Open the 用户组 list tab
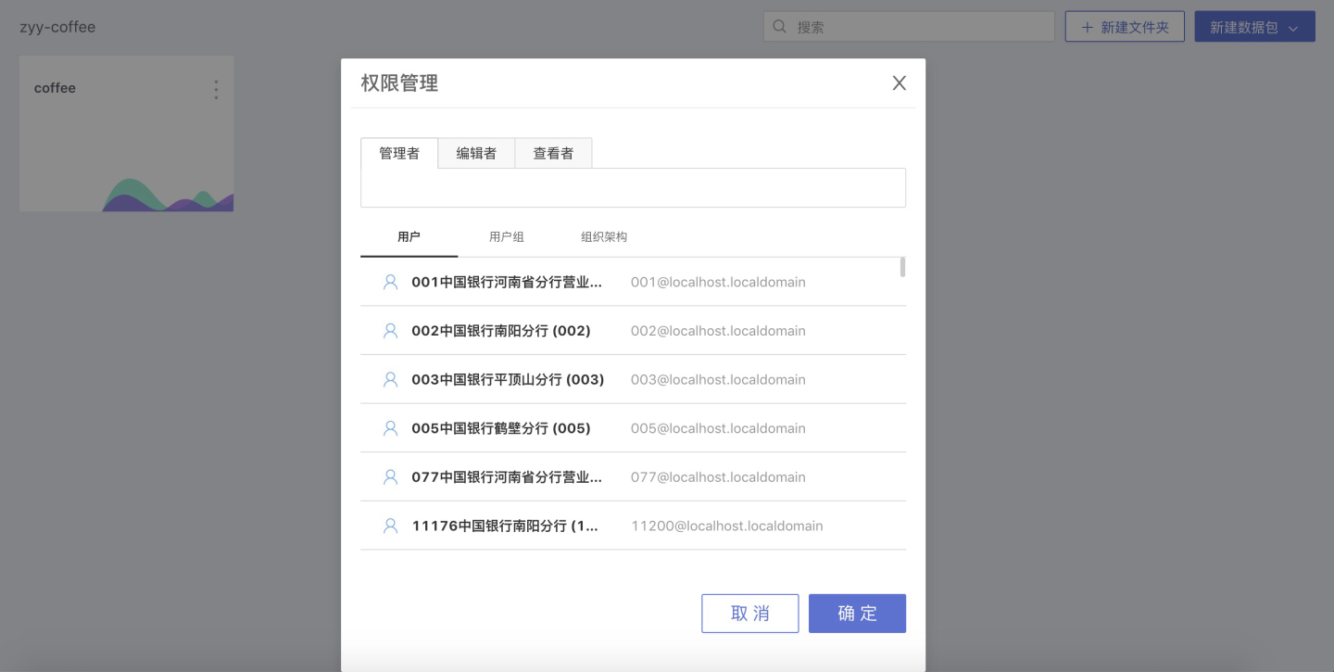This screenshot has width=1334, height=672. (507, 237)
